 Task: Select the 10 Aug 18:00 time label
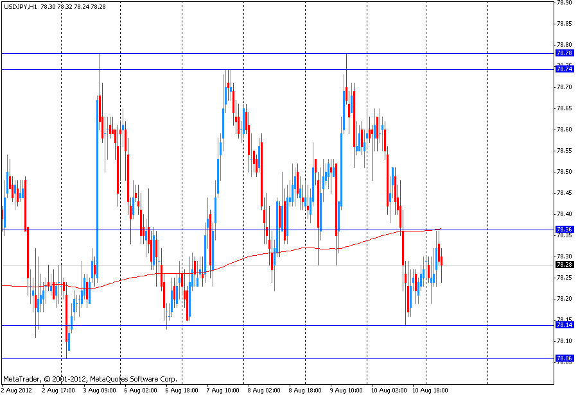coord(430,390)
